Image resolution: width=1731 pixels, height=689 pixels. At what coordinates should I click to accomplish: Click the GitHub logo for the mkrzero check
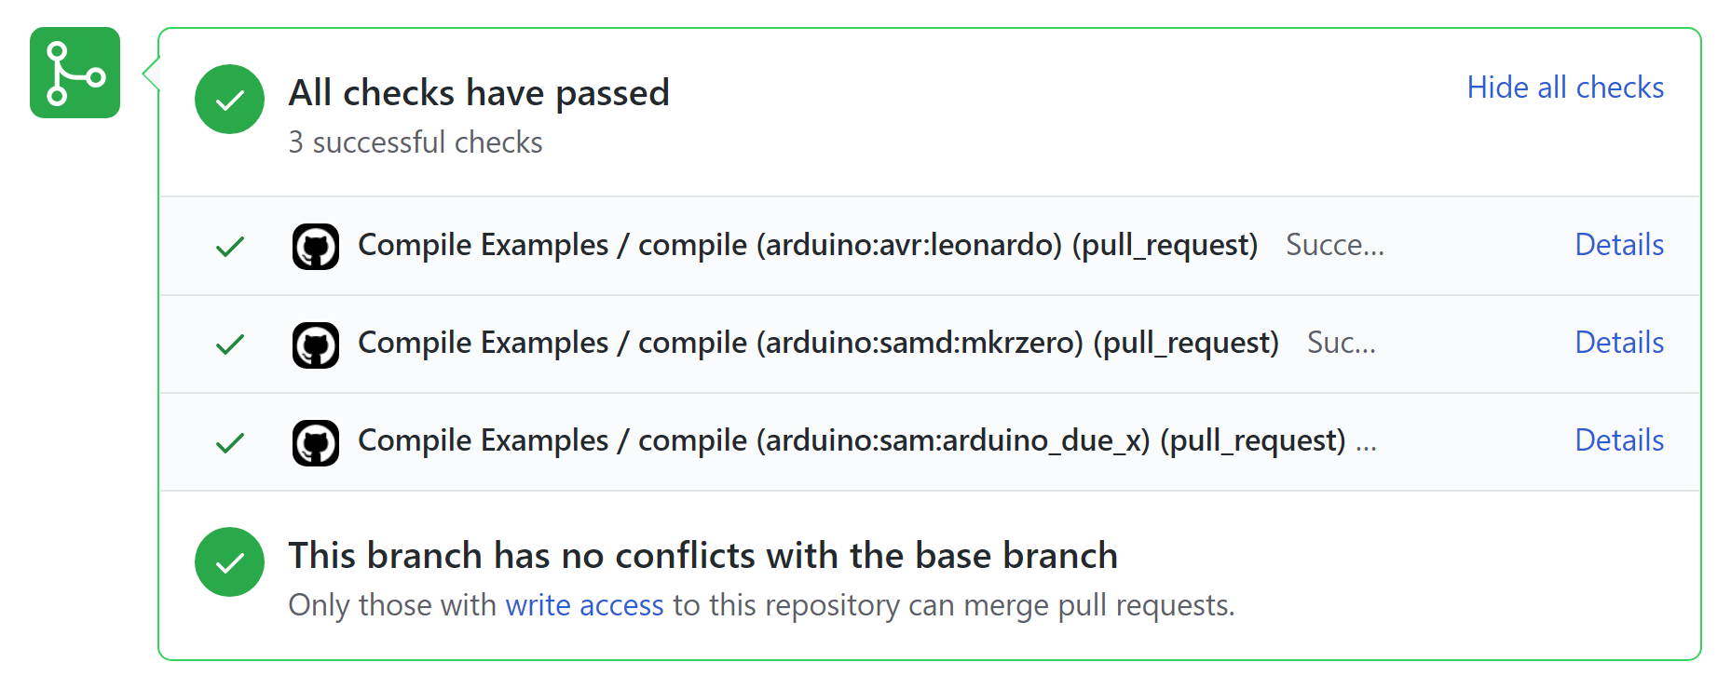point(316,344)
